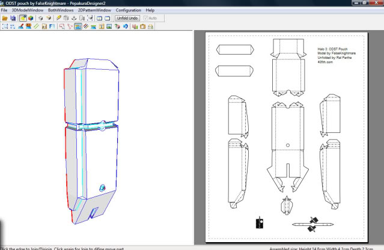This screenshot has width=384, height=250.
Task: Click 'Model by FalseKnightmare' text
Action: (337, 53)
